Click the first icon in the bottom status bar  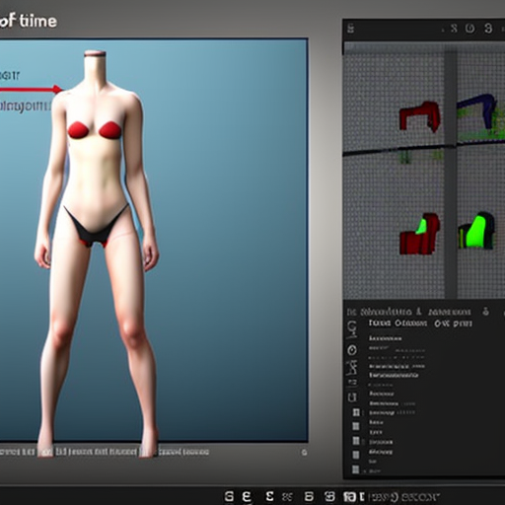click(x=229, y=496)
